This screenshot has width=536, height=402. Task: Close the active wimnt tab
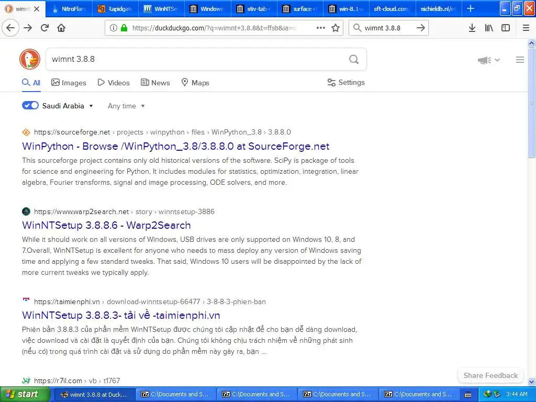37,9
